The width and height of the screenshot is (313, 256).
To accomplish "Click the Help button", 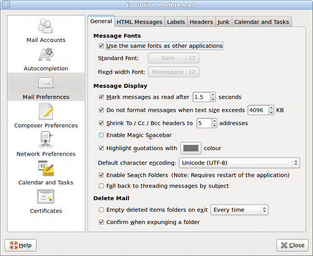I will point(21,245).
